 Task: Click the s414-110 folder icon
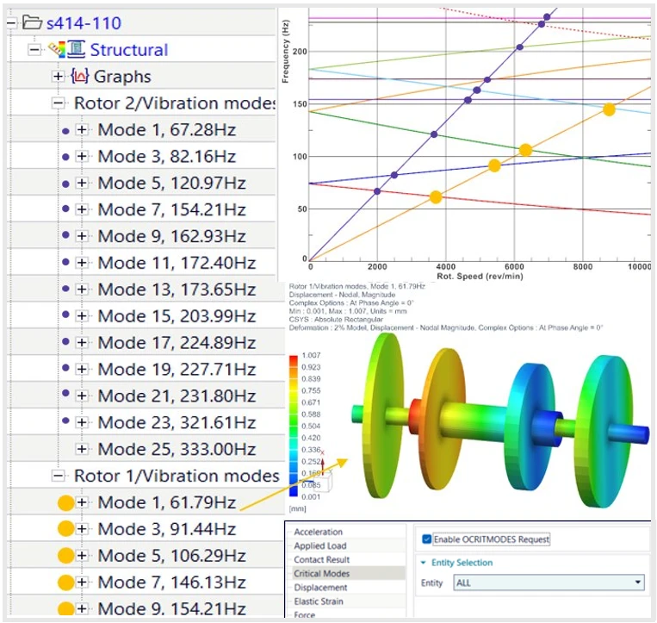point(32,22)
